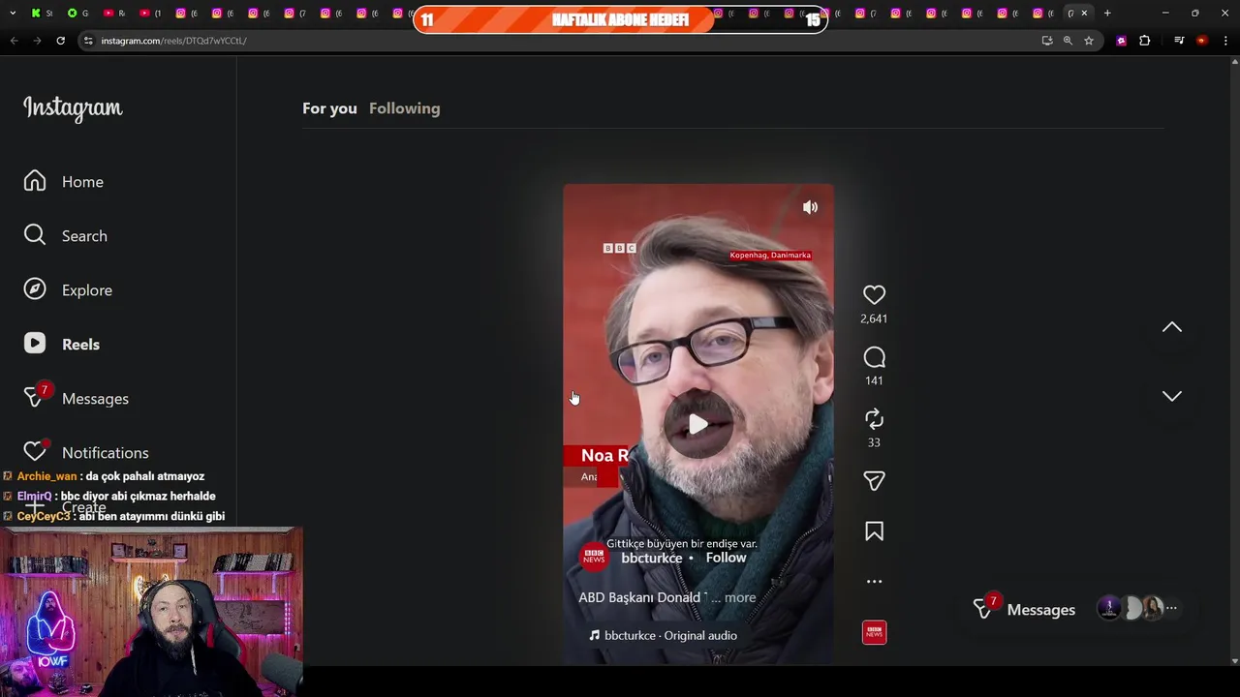Viewport: 1240px width, 697px height.
Task: Go to next reel with down arrow
Action: 1172,396
